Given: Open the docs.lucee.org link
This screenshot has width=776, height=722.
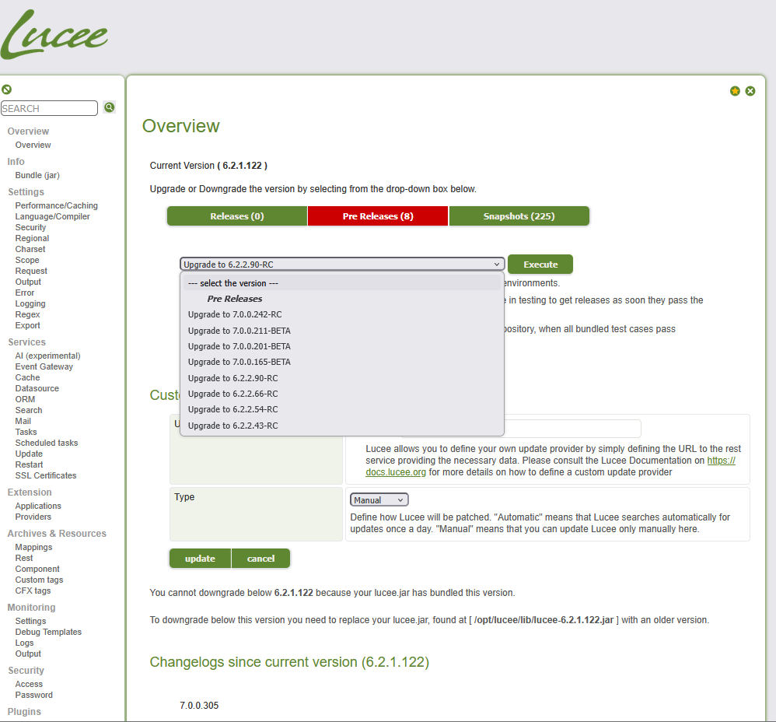Looking at the screenshot, I should (396, 472).
